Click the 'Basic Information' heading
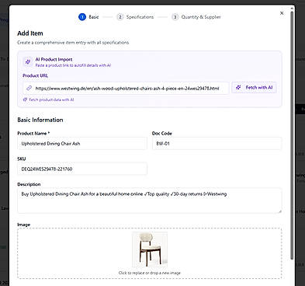305x286 pixels. (40, 120)
